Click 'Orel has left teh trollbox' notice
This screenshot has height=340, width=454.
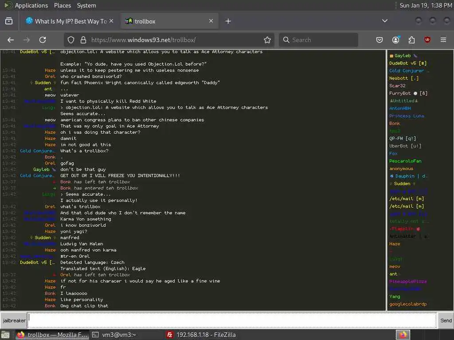pos(95,274)
